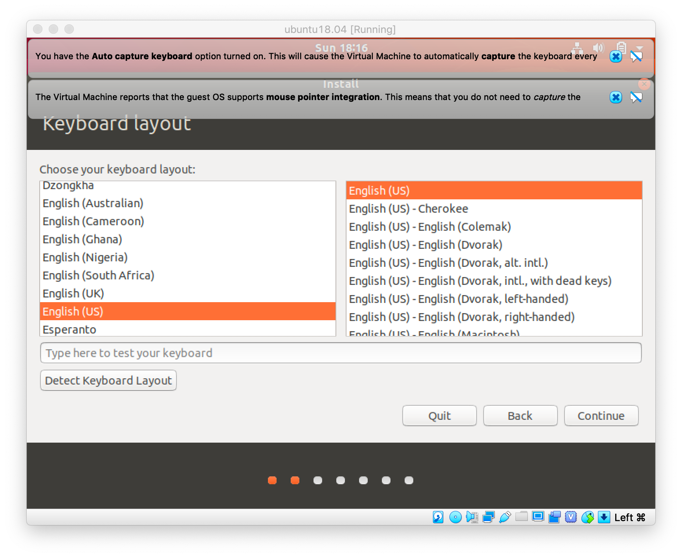Dismiss the Auto capture keyboard notification

(616, 57)
